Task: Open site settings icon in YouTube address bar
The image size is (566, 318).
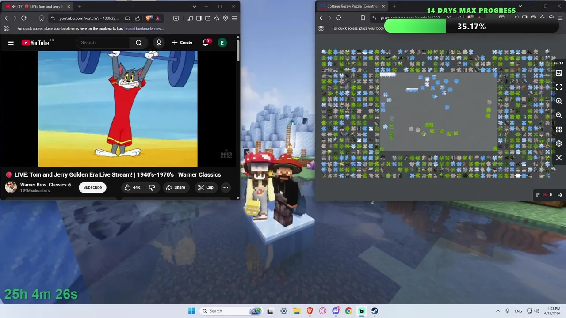Action: click(x=53, y=18)
